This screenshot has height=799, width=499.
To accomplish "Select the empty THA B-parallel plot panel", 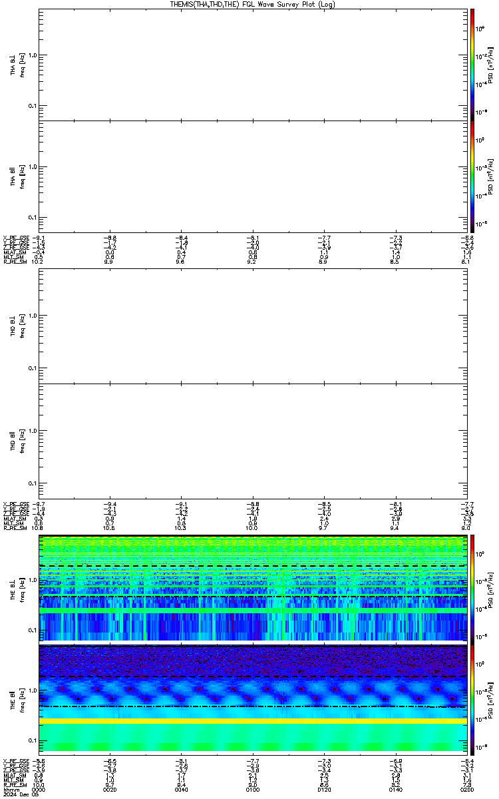I will [x=252, y=176].
